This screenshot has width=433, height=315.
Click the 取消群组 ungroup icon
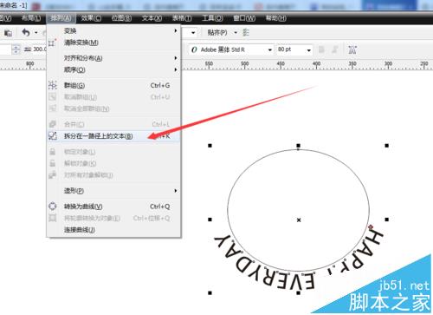tap(52, 96)
